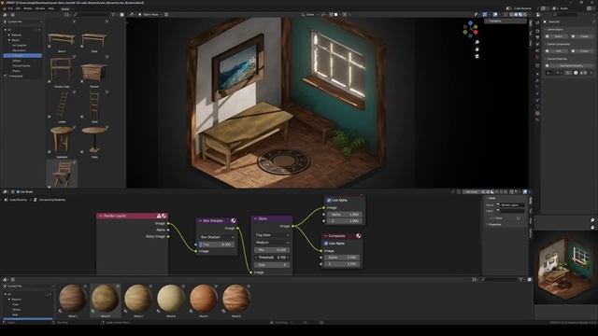Toggle Use Alpha on the Composite node
This screenshot has height=336, width=598.
pyautogui.click(x=326, y=243)
